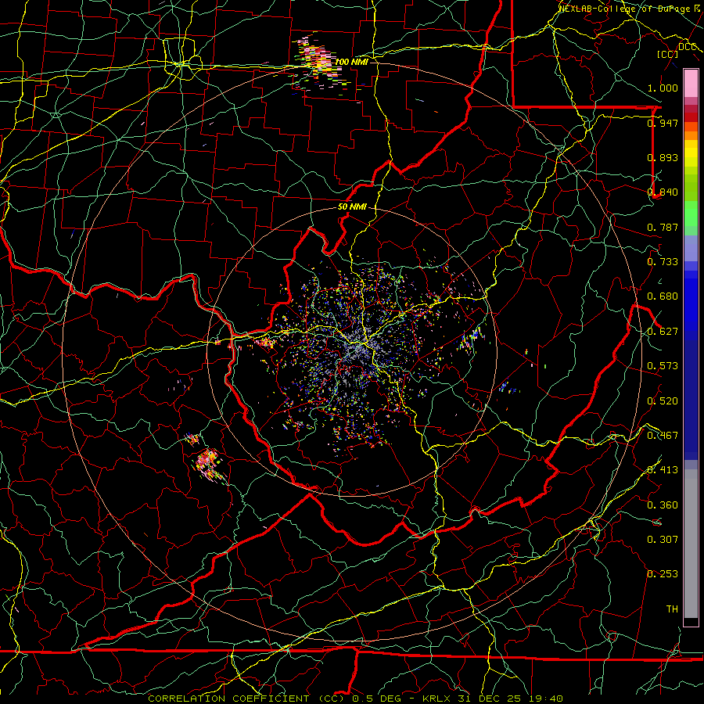The width and height of the screenshot is (704, 704).
Task: Select the 0.787 scale value
Action: tap(663, 227)
